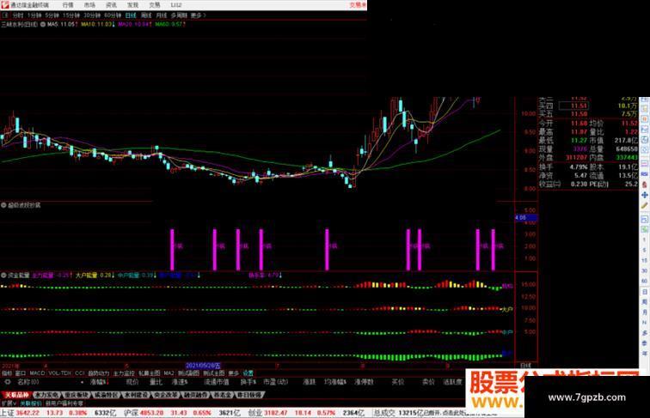Select sidebar 周 weekly shortcut

pyautogui.click(x=644, y=302)
